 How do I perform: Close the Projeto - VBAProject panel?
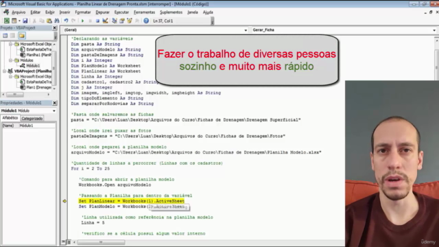55,28
